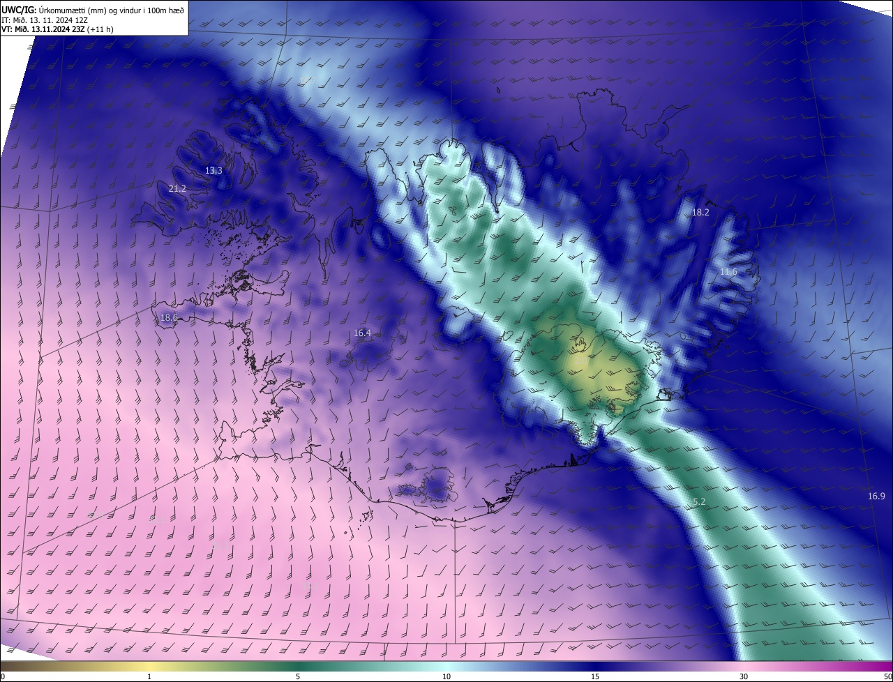Click the color scale tick label 5
This screenshot has width=893, height=682.
coord(298,677)
